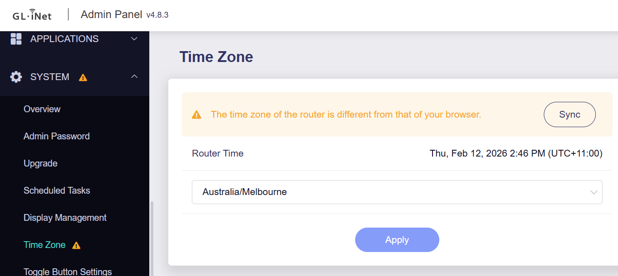
Task: Expand the Applications menu chevron
Action: click(134, 39)
